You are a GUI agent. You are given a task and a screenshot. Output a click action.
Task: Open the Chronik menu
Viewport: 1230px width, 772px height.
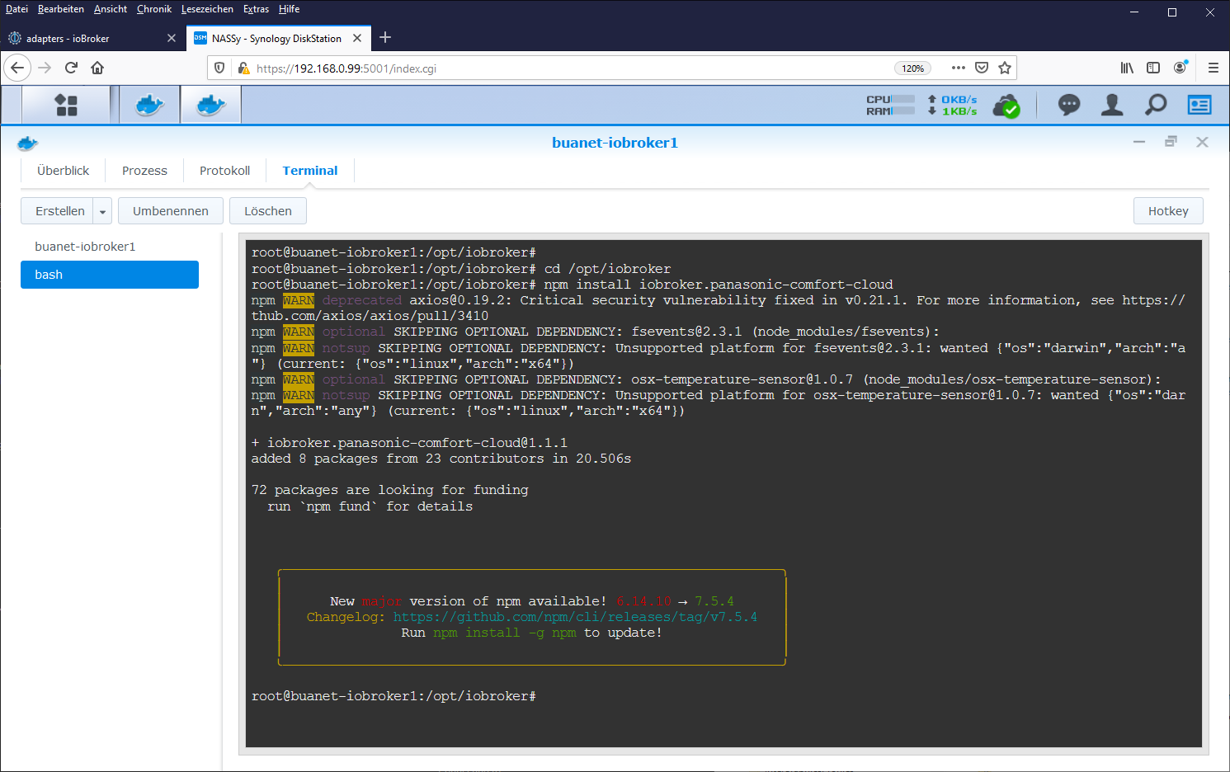(x=154, y=9)
